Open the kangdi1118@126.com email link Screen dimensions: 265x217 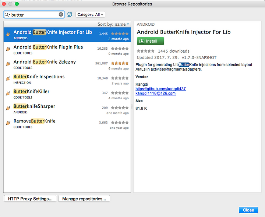(155, 93)
